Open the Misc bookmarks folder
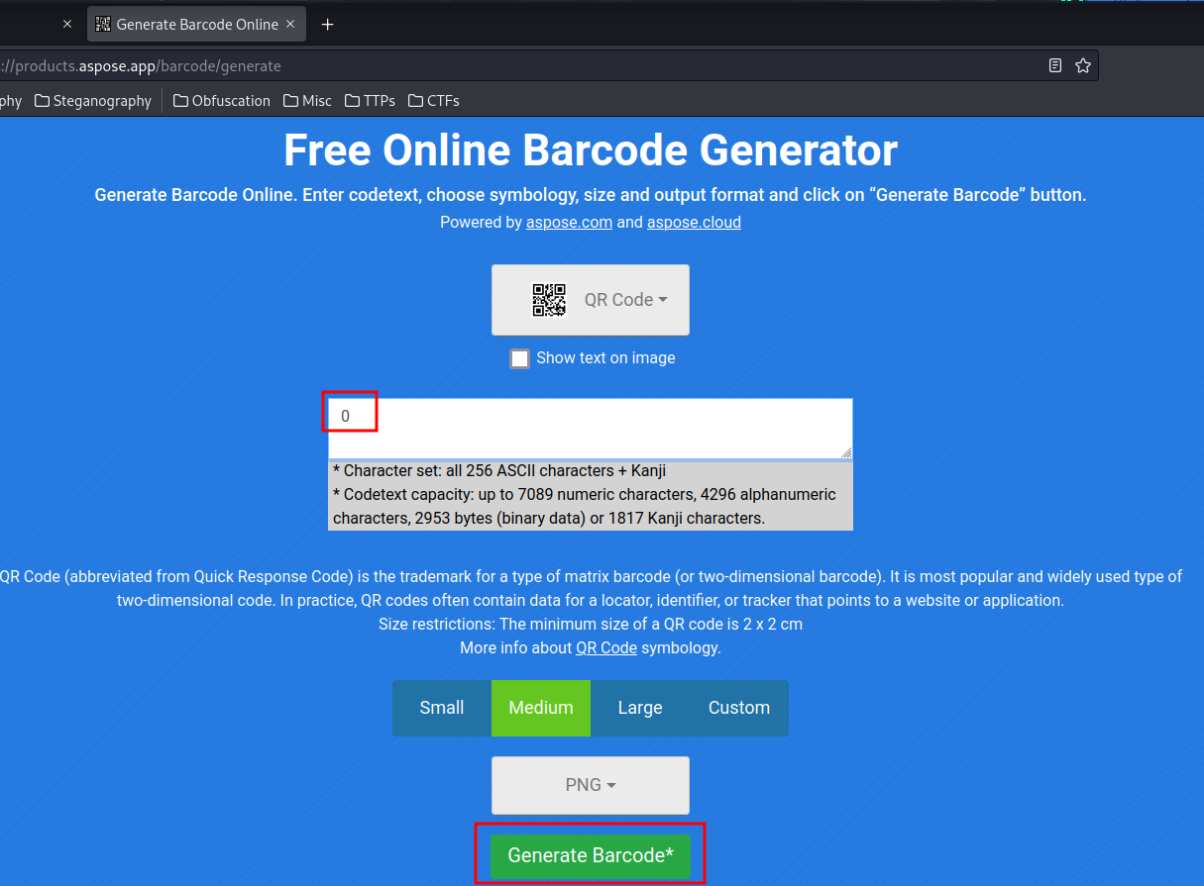 click(x=307, y=101)
